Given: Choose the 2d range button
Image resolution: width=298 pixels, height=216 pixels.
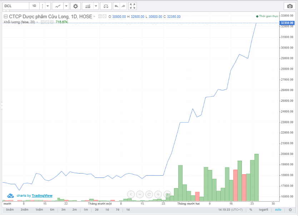Looking at the screenshot, I should (97, 210).
